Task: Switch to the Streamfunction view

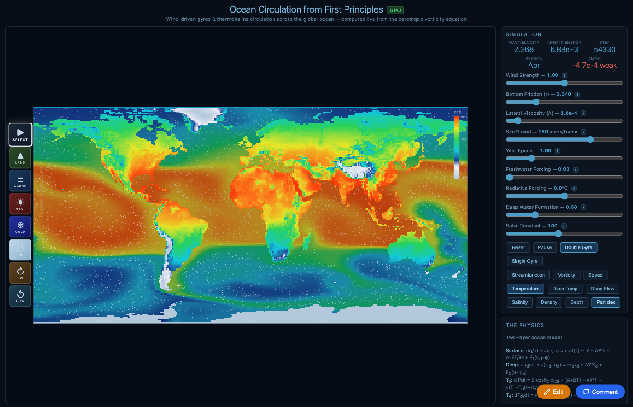Action: pos(528,275)
